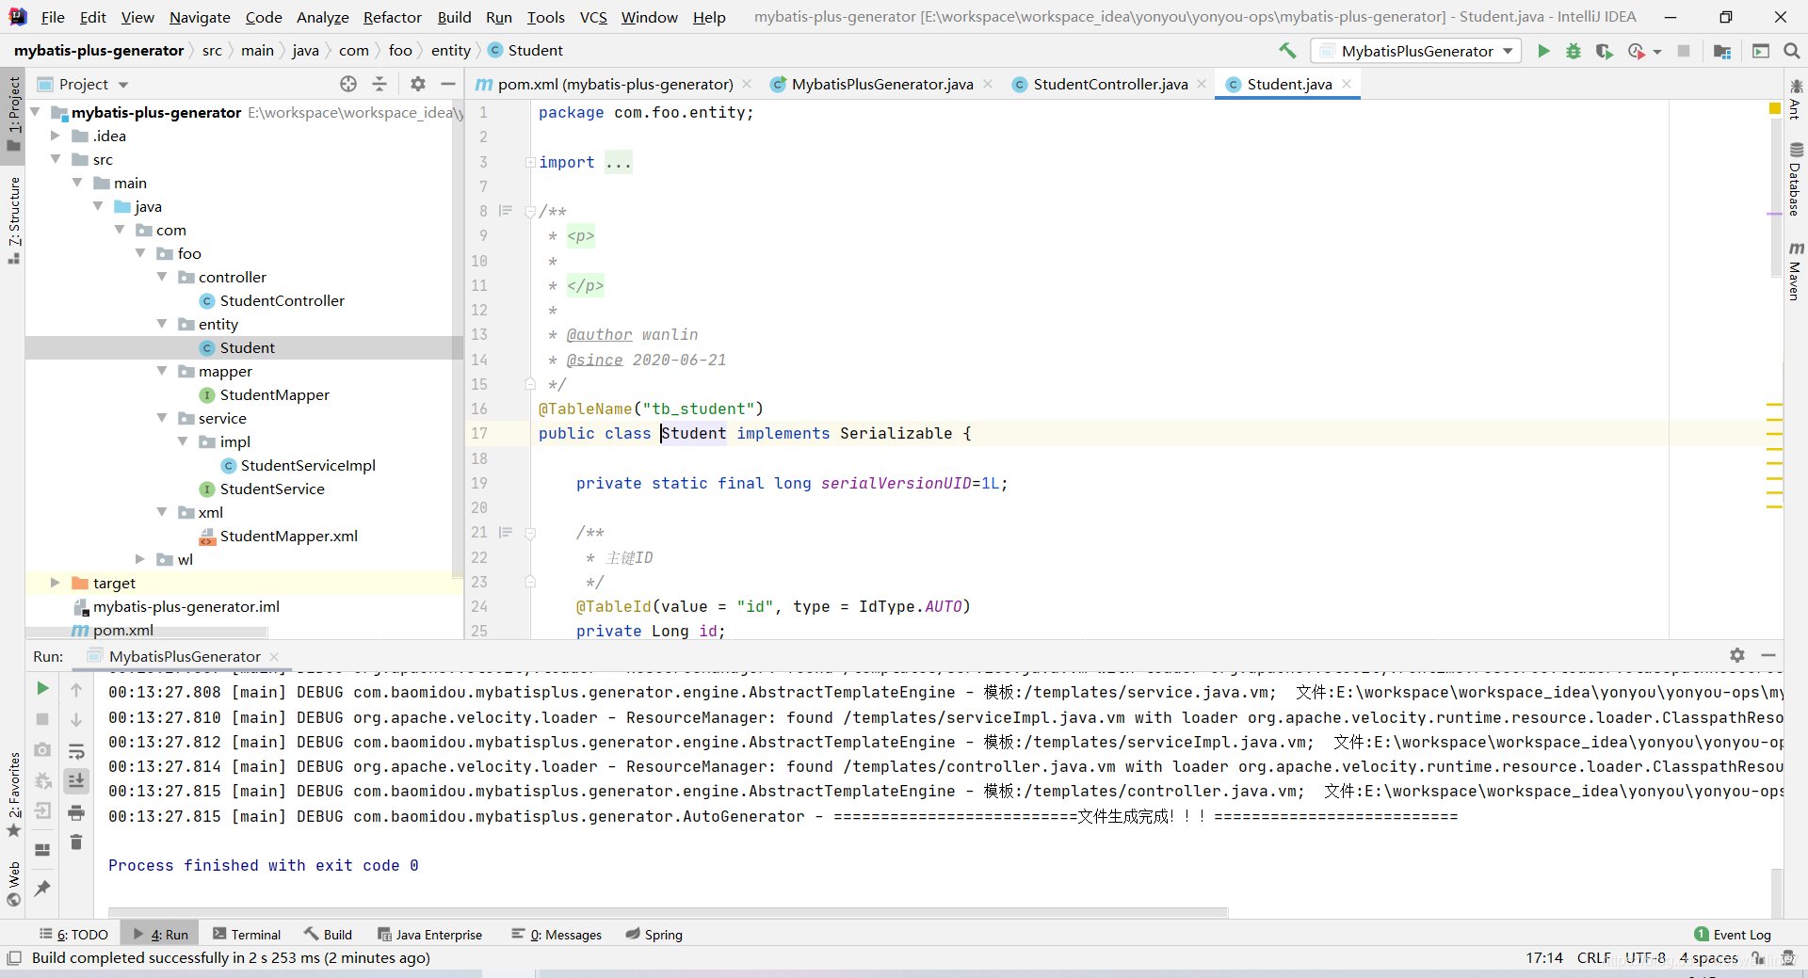Switch to MybatisPlusGenerator.java tab
1808x978 pixels.
pyautogui.click(x=881, y=84)
